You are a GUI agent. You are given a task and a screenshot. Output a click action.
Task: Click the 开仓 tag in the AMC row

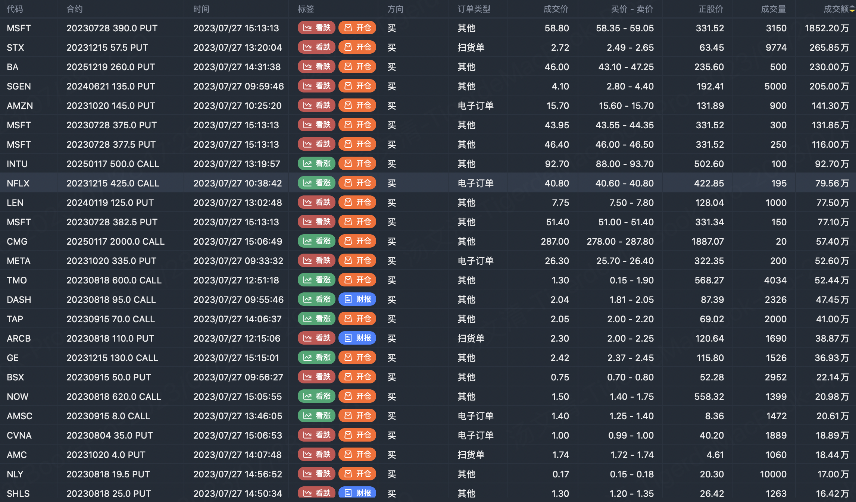pos(357,455)
